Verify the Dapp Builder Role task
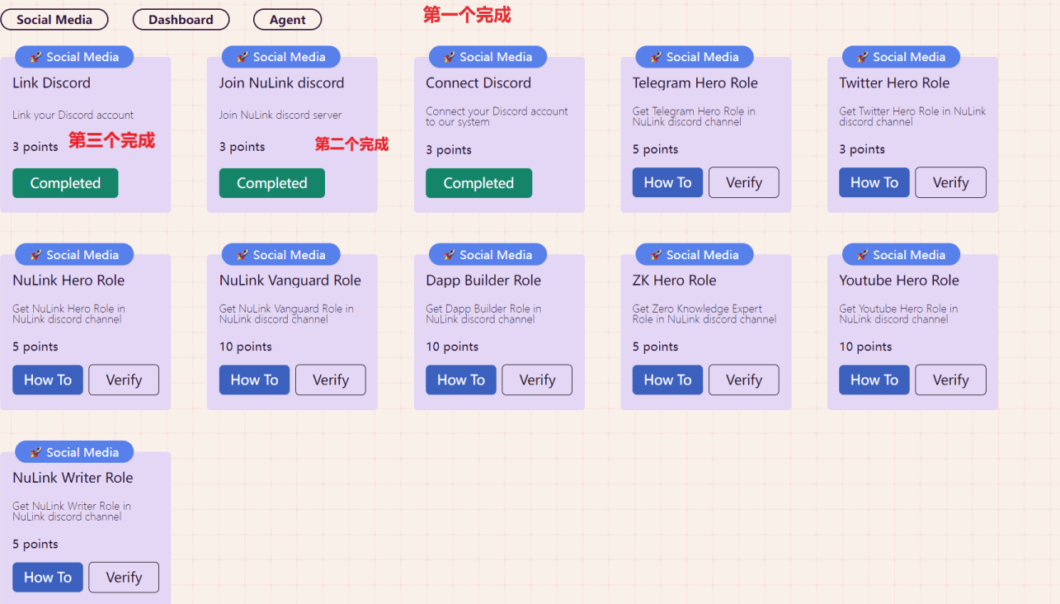The width and height of the screenshot is (1060, 604). pos(537,380)
